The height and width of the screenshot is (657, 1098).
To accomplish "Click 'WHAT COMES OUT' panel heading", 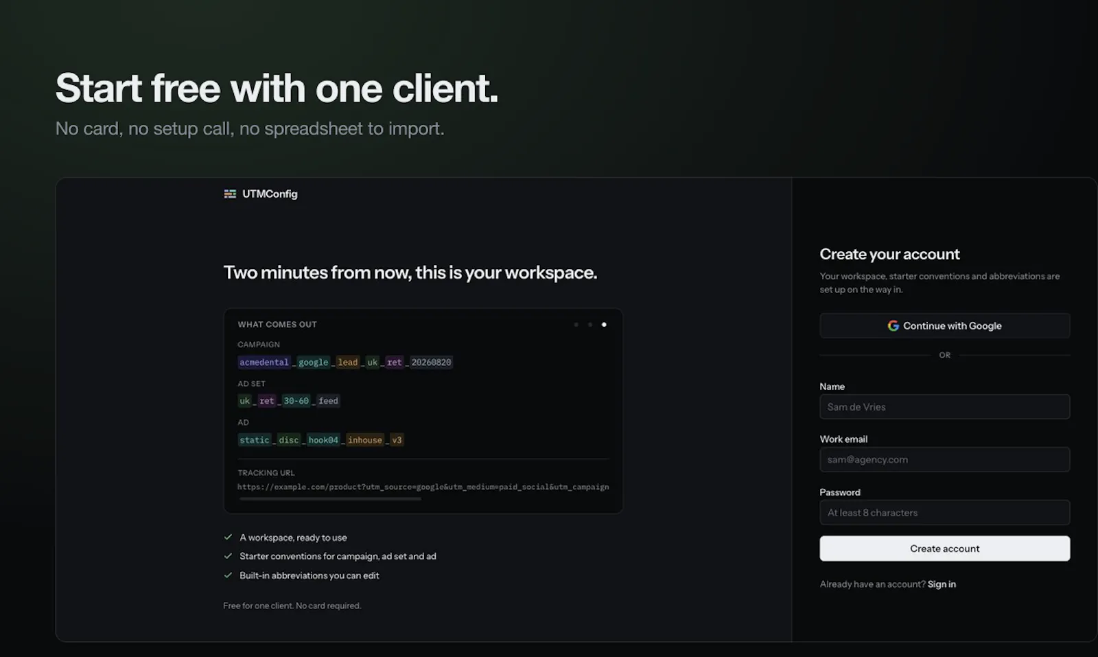I will (277, 325).
